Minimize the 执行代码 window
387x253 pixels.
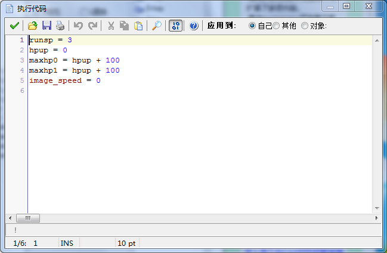[x=330, y=6]
